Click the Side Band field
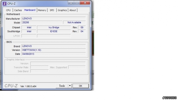This screenshot has width=178, height=100. click(x=39, y=71)
